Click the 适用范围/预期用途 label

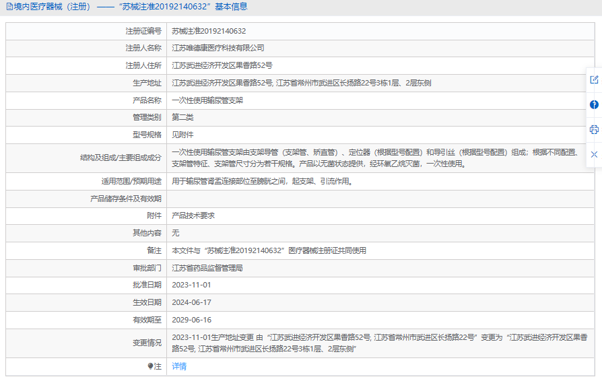click(131, 181)
